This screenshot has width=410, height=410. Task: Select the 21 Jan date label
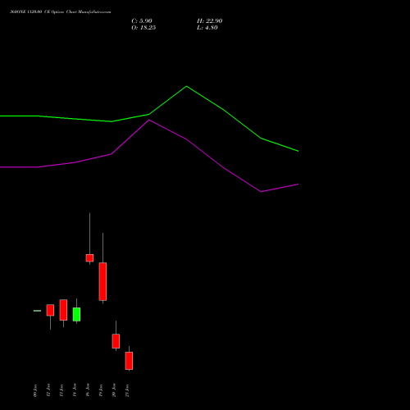pos(127,390)
